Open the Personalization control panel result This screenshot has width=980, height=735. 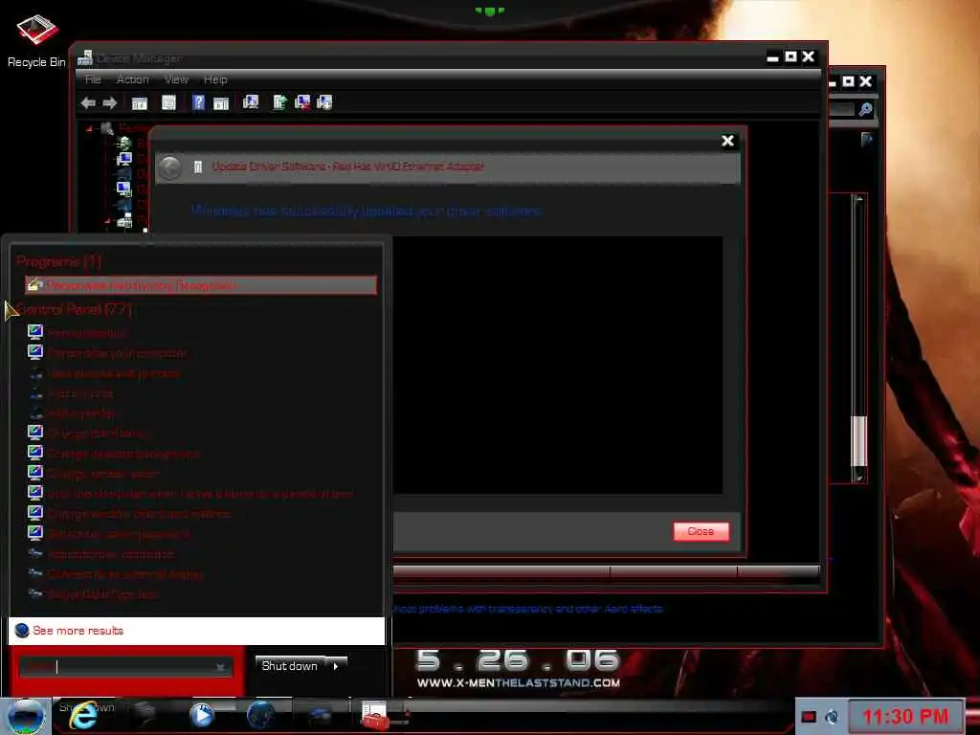(78, 333)
